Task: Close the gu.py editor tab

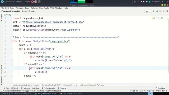Action: point(12,15)
